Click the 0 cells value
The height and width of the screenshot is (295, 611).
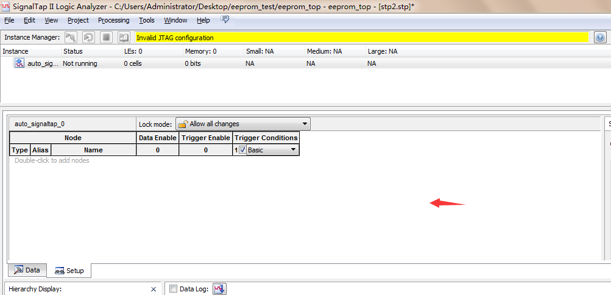(x=133, y=63)
